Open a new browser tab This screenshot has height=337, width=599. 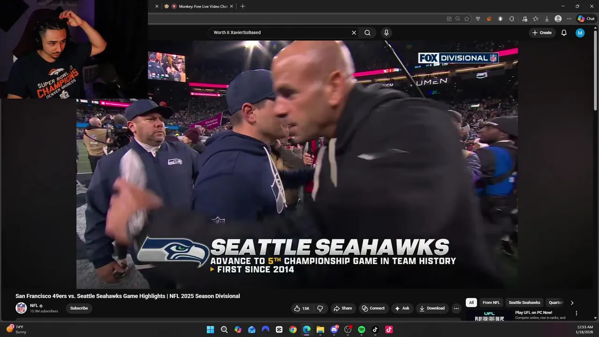click(242, 7)
